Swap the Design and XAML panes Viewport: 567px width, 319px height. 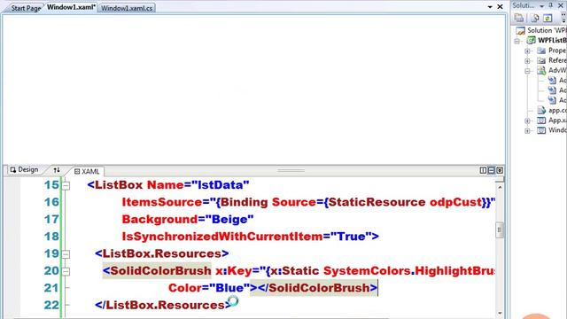point(57,169)
